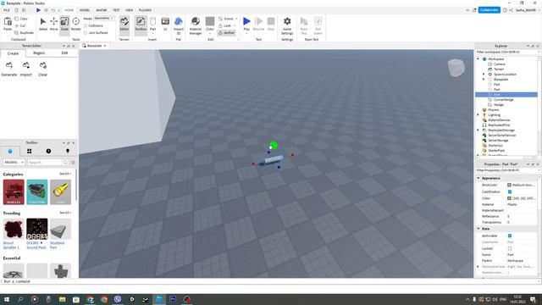
Task: Click the Toolbox Search field
Action: coord(45,162)
